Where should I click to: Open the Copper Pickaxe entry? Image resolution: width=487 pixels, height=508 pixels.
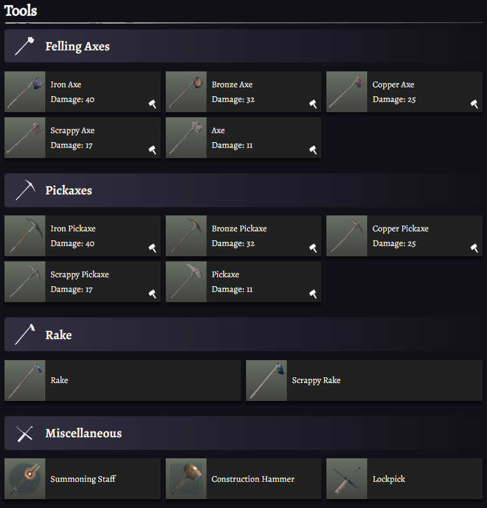click(400, 229)
